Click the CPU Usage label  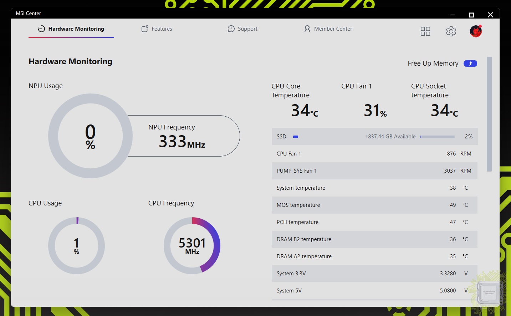pos(45,203)
